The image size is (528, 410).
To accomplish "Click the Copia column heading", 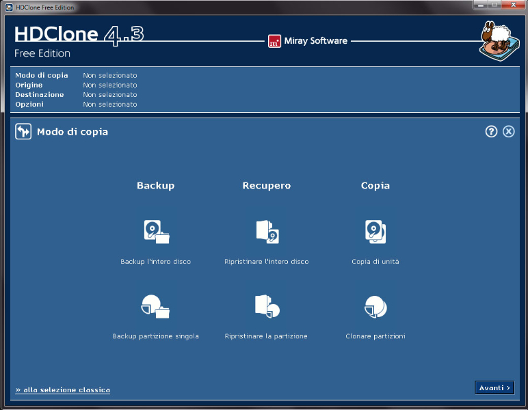I will coord(375,186).
